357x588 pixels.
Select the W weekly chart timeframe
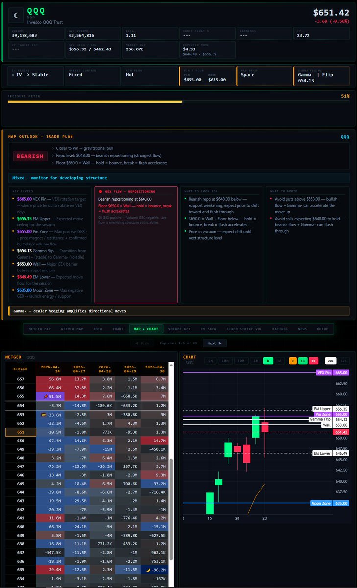(x=280, y=361)
